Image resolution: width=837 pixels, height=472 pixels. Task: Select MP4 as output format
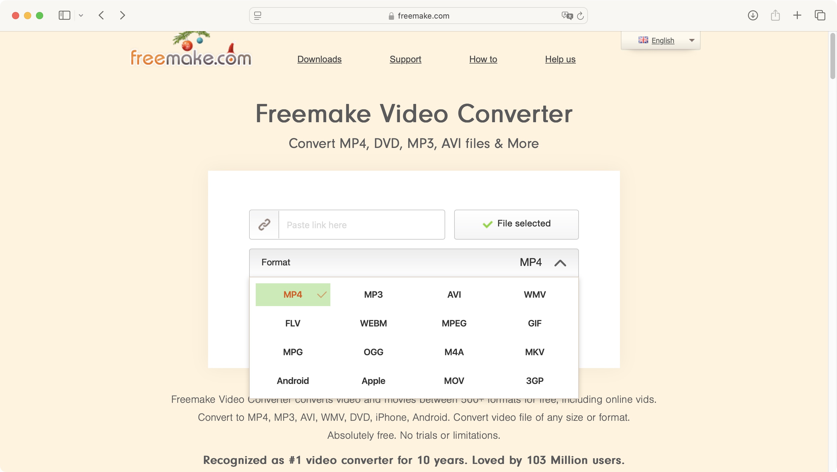pyautogui.click(x=293, y=295)
